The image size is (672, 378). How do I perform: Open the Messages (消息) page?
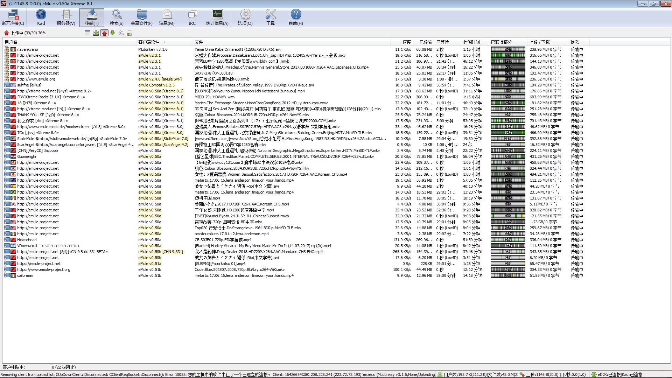click(167, 17)
